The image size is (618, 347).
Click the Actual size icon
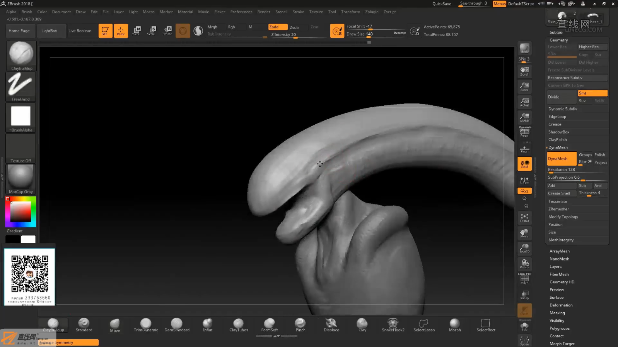click(x=524, y=102)
